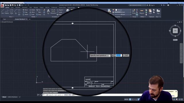Add a new drawing tab
Viewport: 184px width, 103px height.
click(30, 19)
